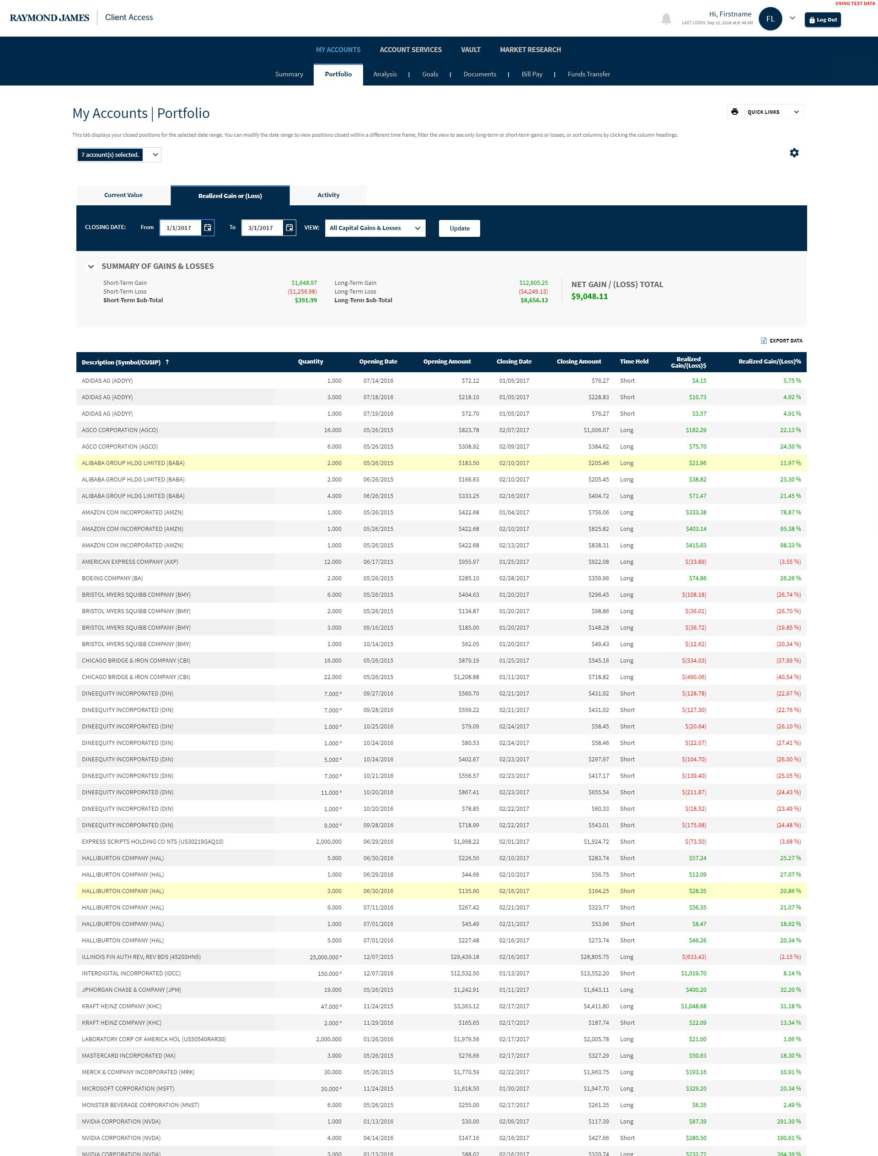Click AMERICAN EXPRESS COMPANY (AXP) row
This screenshot has height=1156, width=878.
click(441, 562)
